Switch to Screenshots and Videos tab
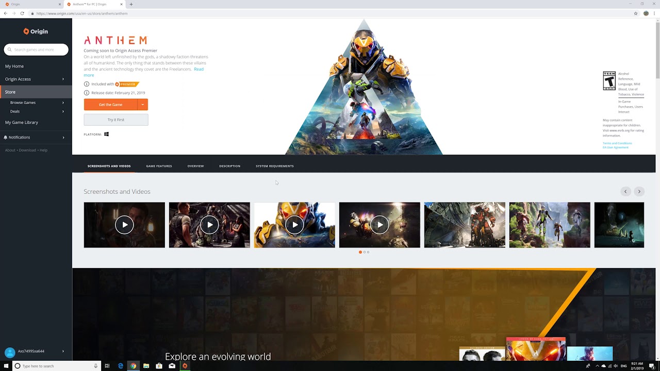660x371 pixels. (109, 166)
